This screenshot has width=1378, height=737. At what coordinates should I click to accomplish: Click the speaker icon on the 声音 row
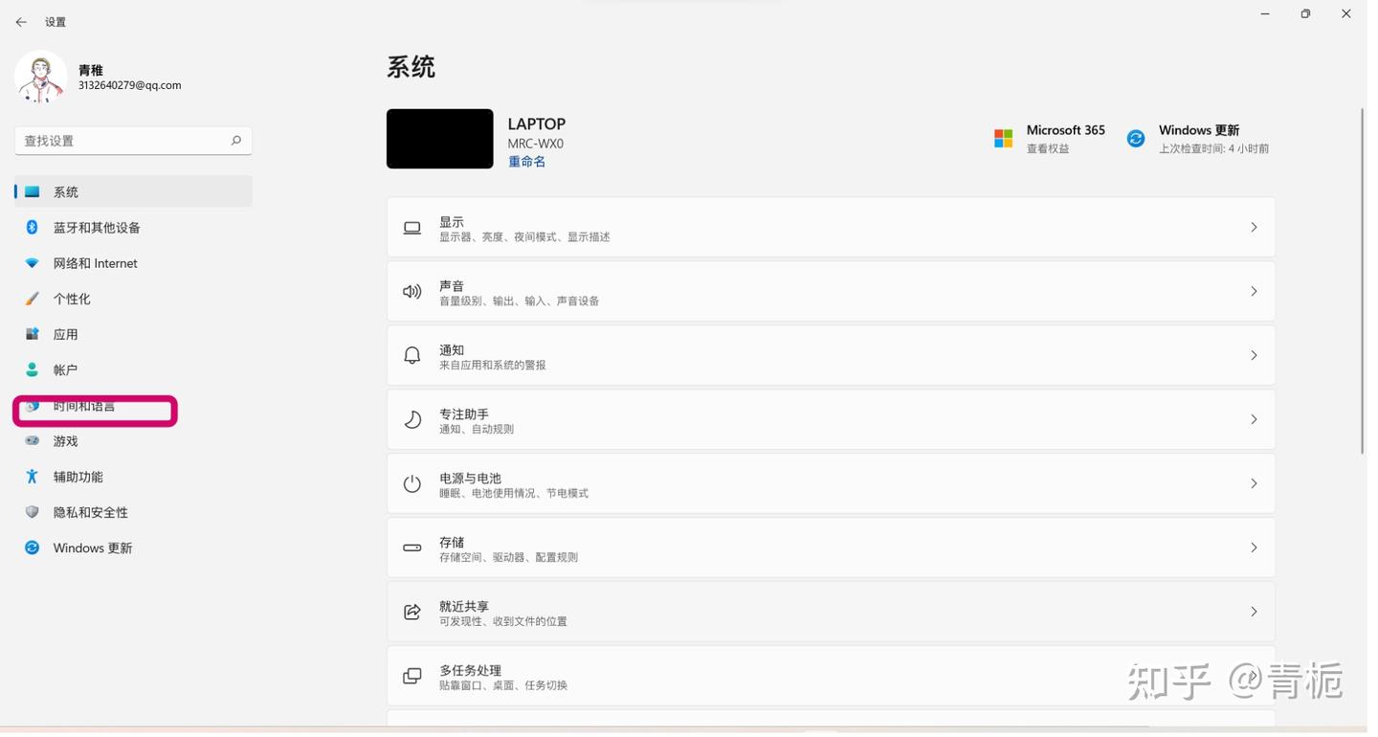[x=411, y=291]
